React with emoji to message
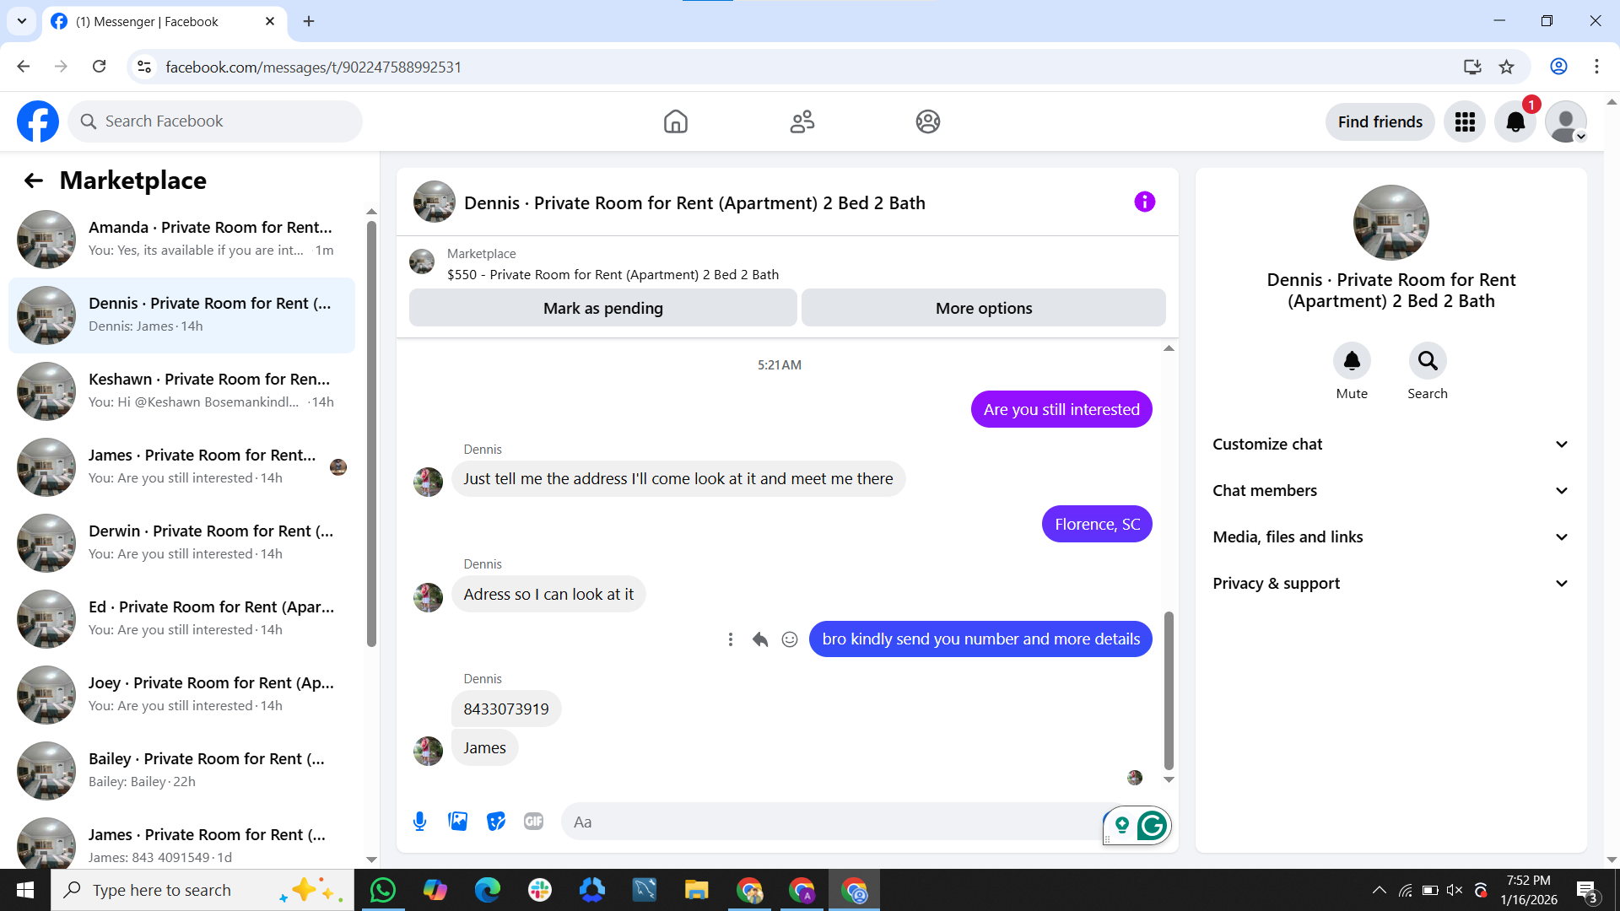Screen dimensions: 1620x911 click(790, 639)
